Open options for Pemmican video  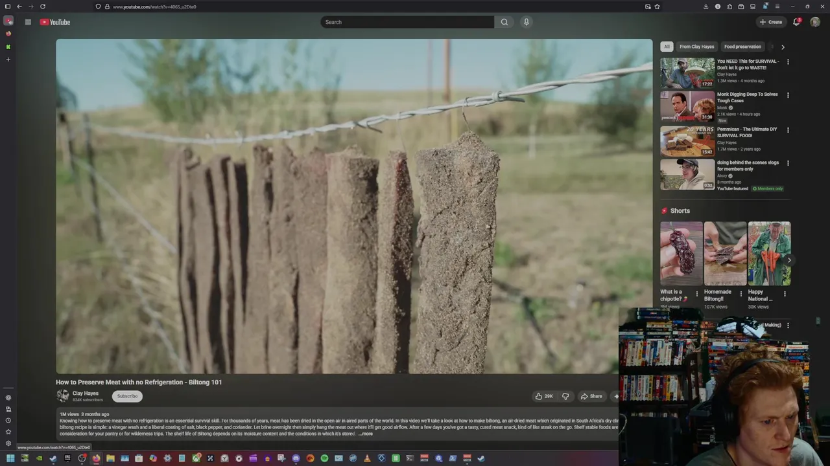pyautogui.click(x=788, y=130)
